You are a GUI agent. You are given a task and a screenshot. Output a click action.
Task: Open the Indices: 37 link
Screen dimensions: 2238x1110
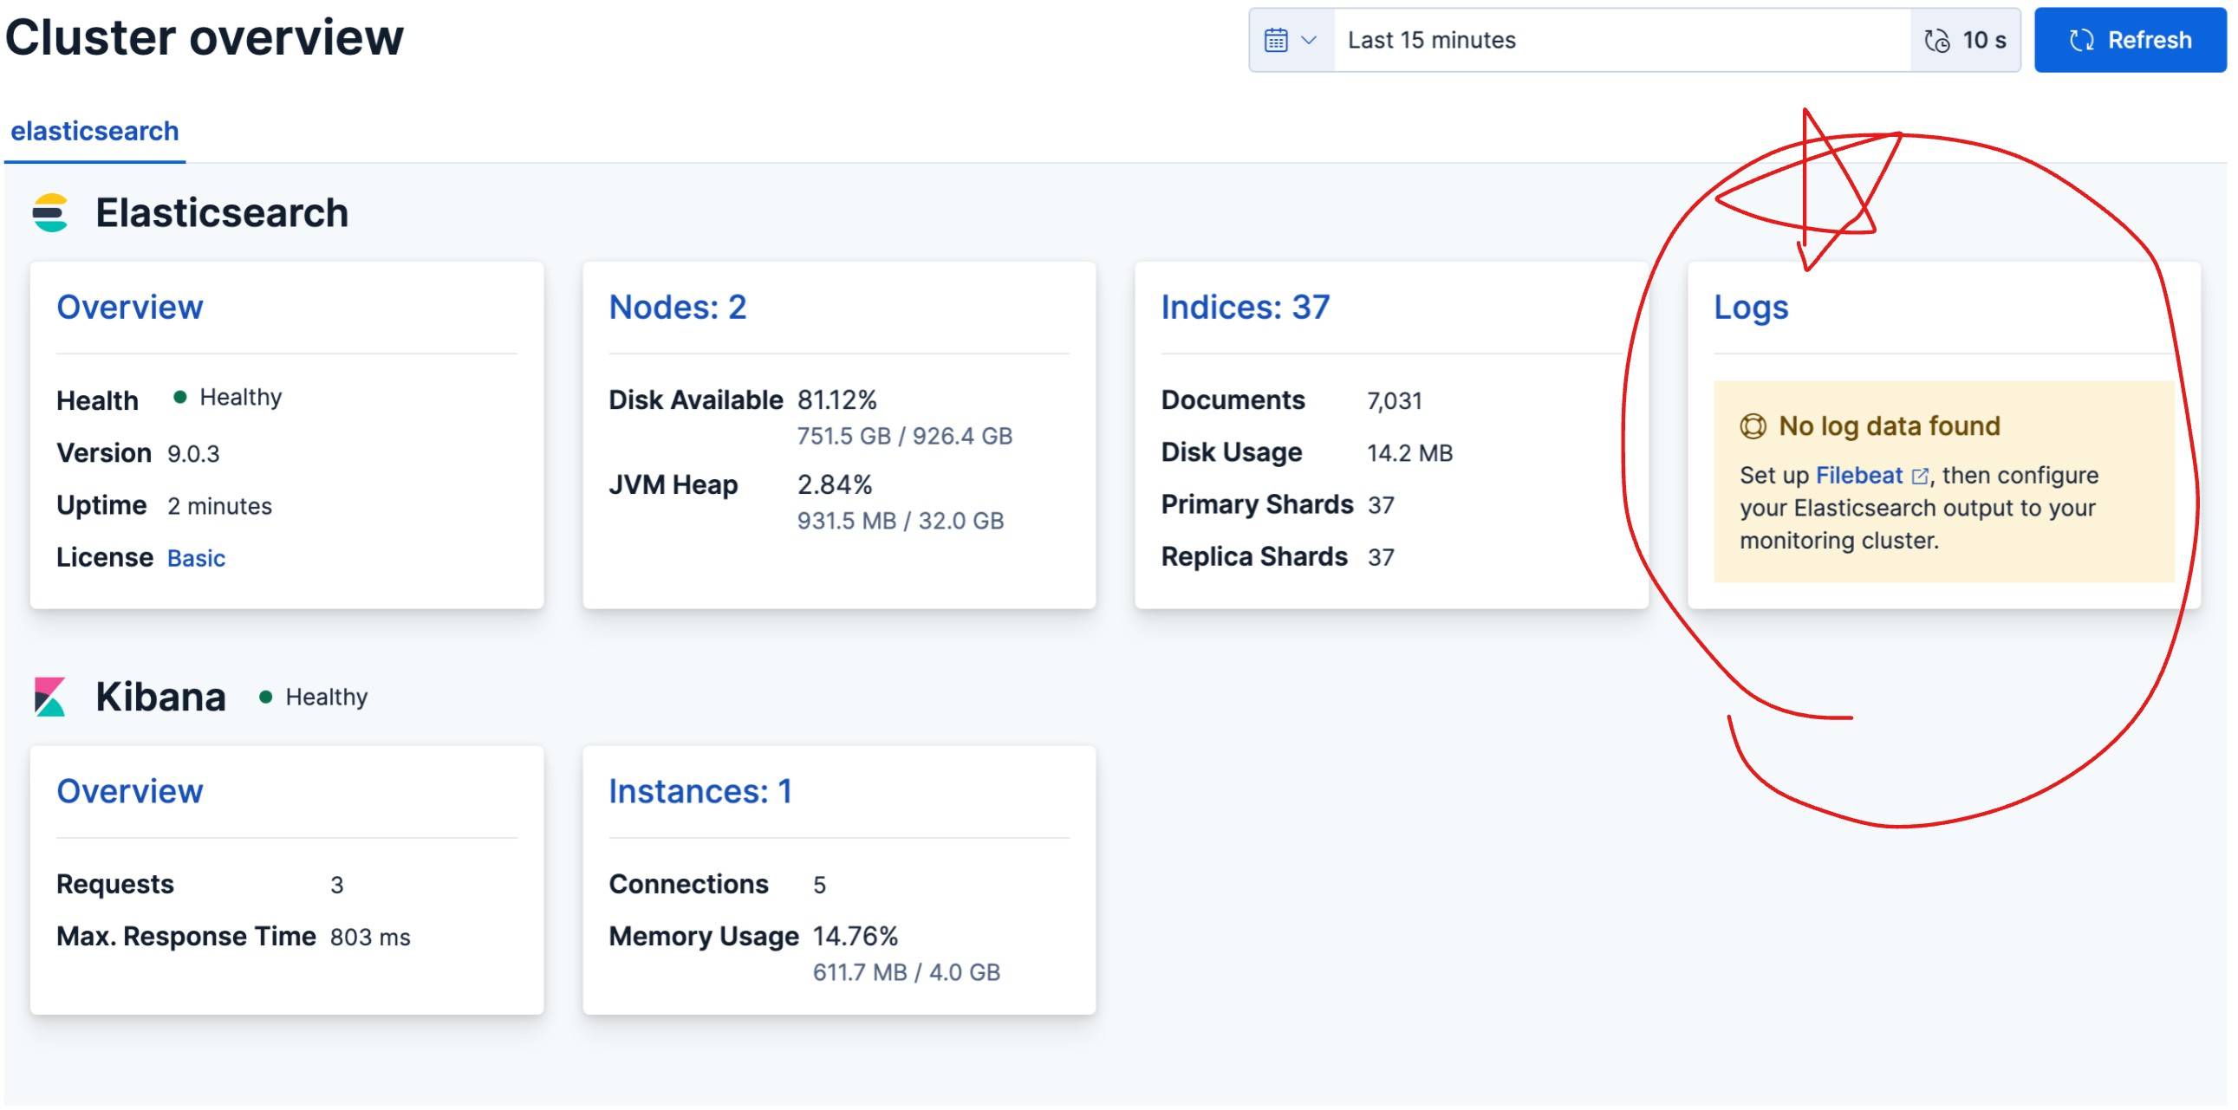[x=1245, y=307]
